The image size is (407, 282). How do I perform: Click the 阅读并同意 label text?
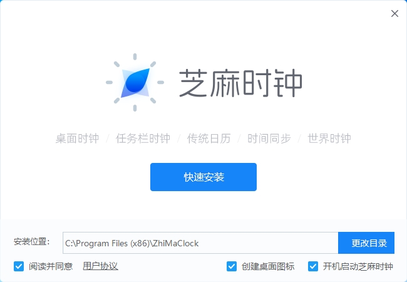click(51, 266)
